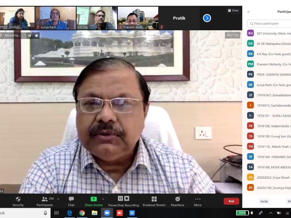Open Breakout Rooms grid icon
This screenshot has height=218, width=291.
[154, 199]
